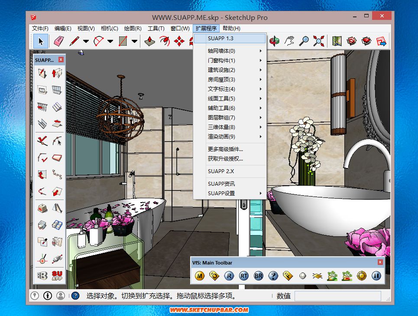The image size is (418, 316).
Task: Pick the pink Eraser tool
Action: point(58,41)
